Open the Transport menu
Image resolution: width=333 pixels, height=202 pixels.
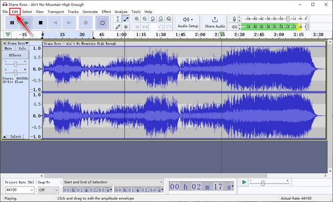click(56, 12)
